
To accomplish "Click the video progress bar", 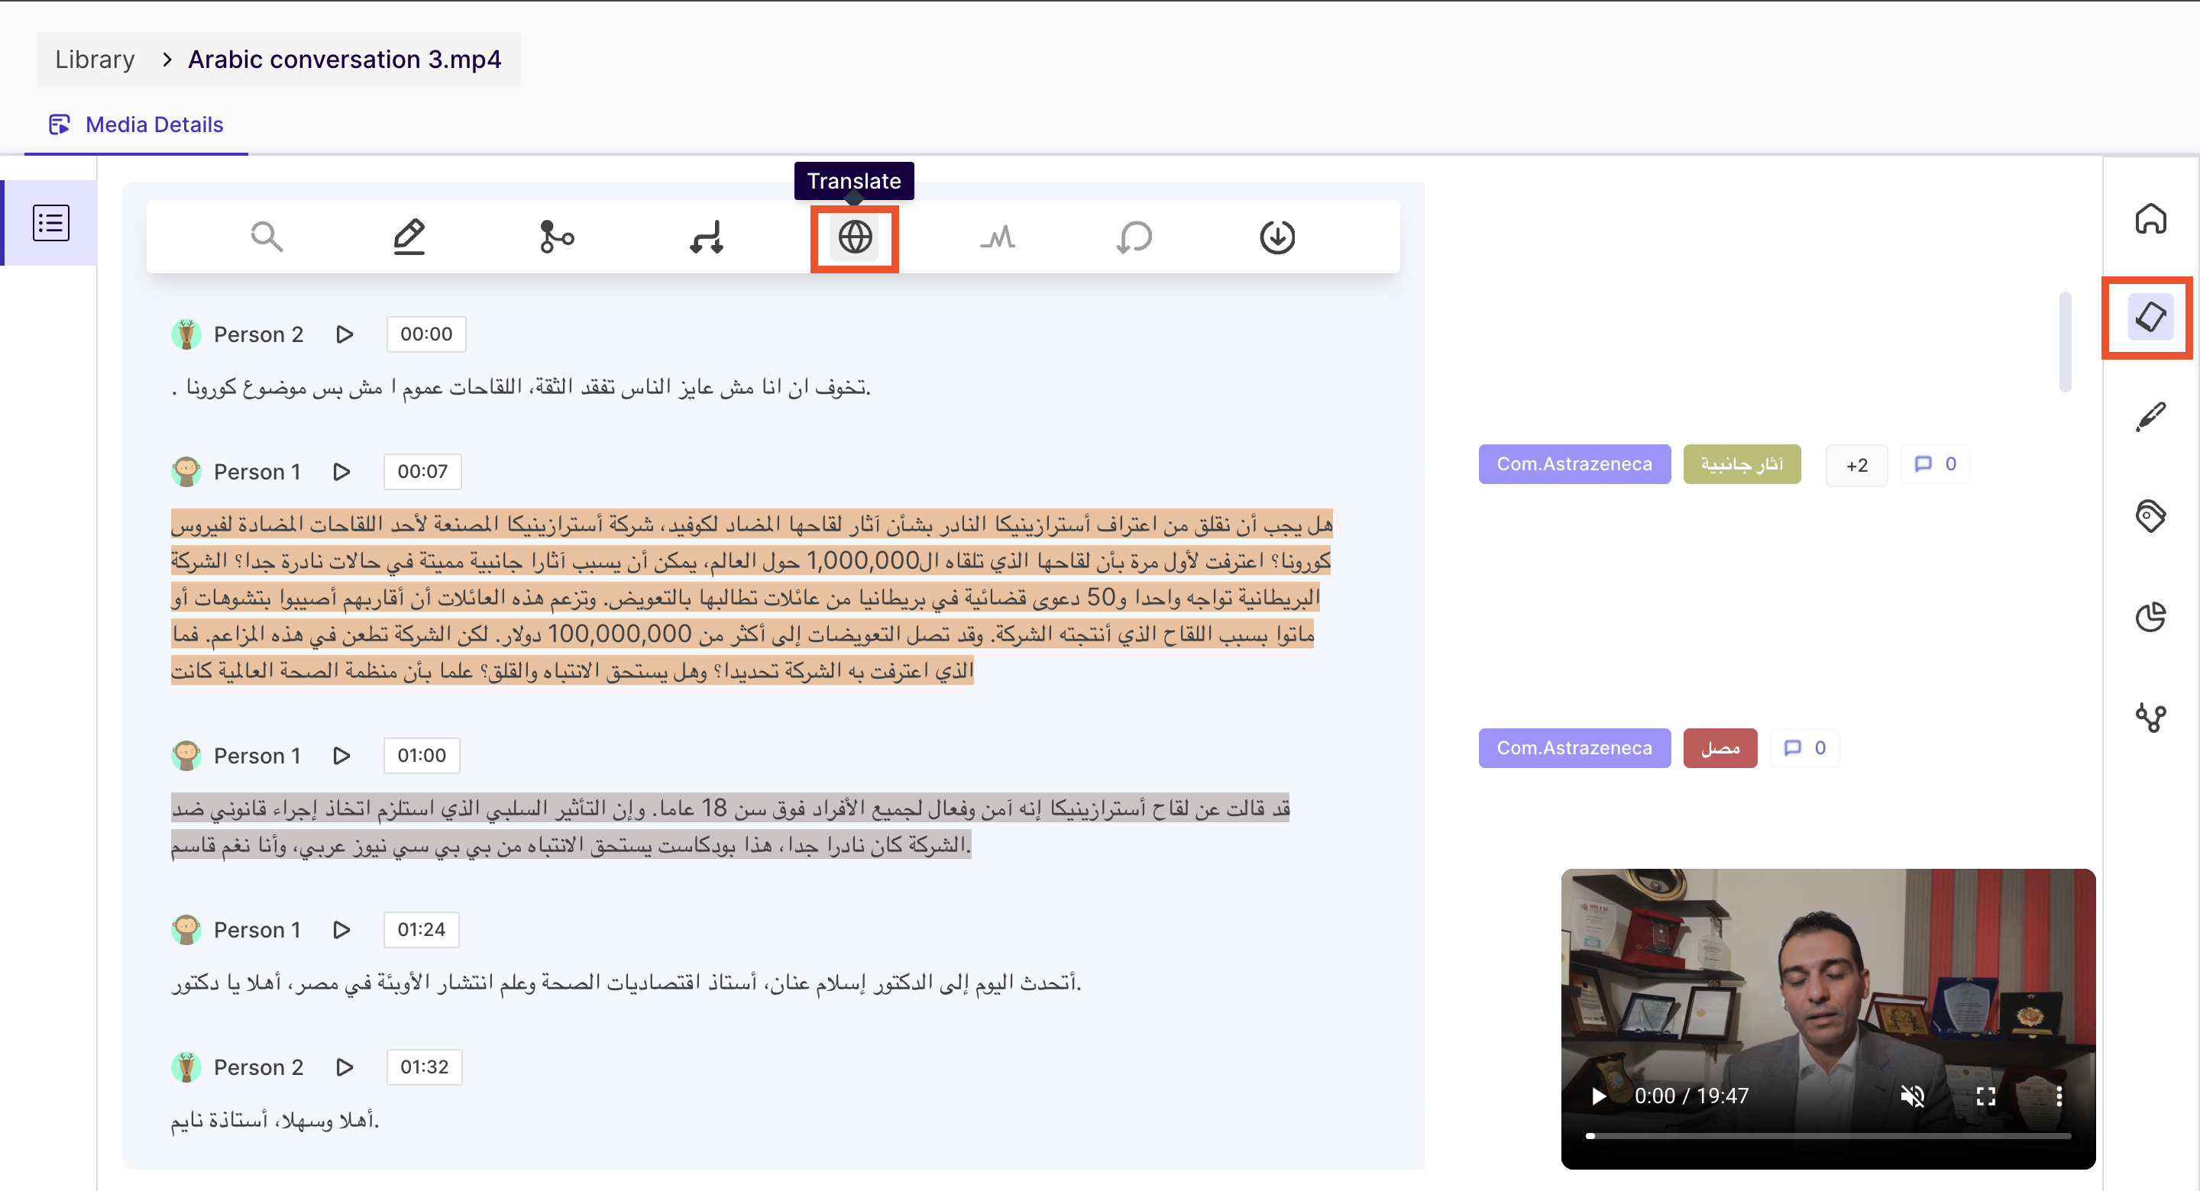I will click(1829, 1136).
